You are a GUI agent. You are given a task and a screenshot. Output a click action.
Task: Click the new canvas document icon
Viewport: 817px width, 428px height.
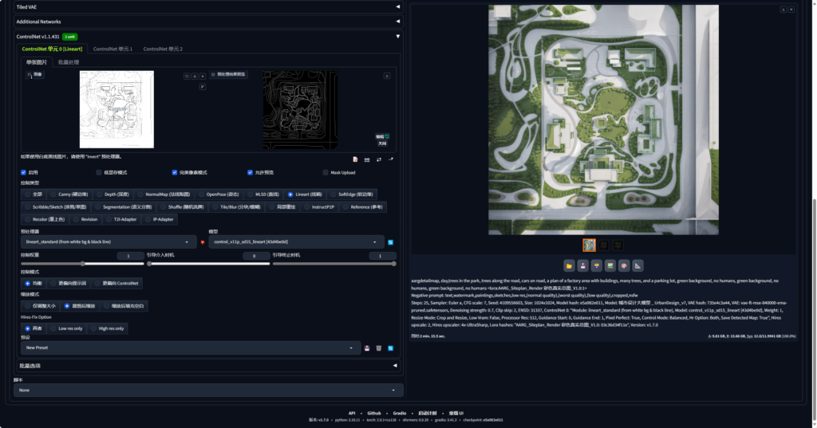pyautogui.click(x=356, y=159)
